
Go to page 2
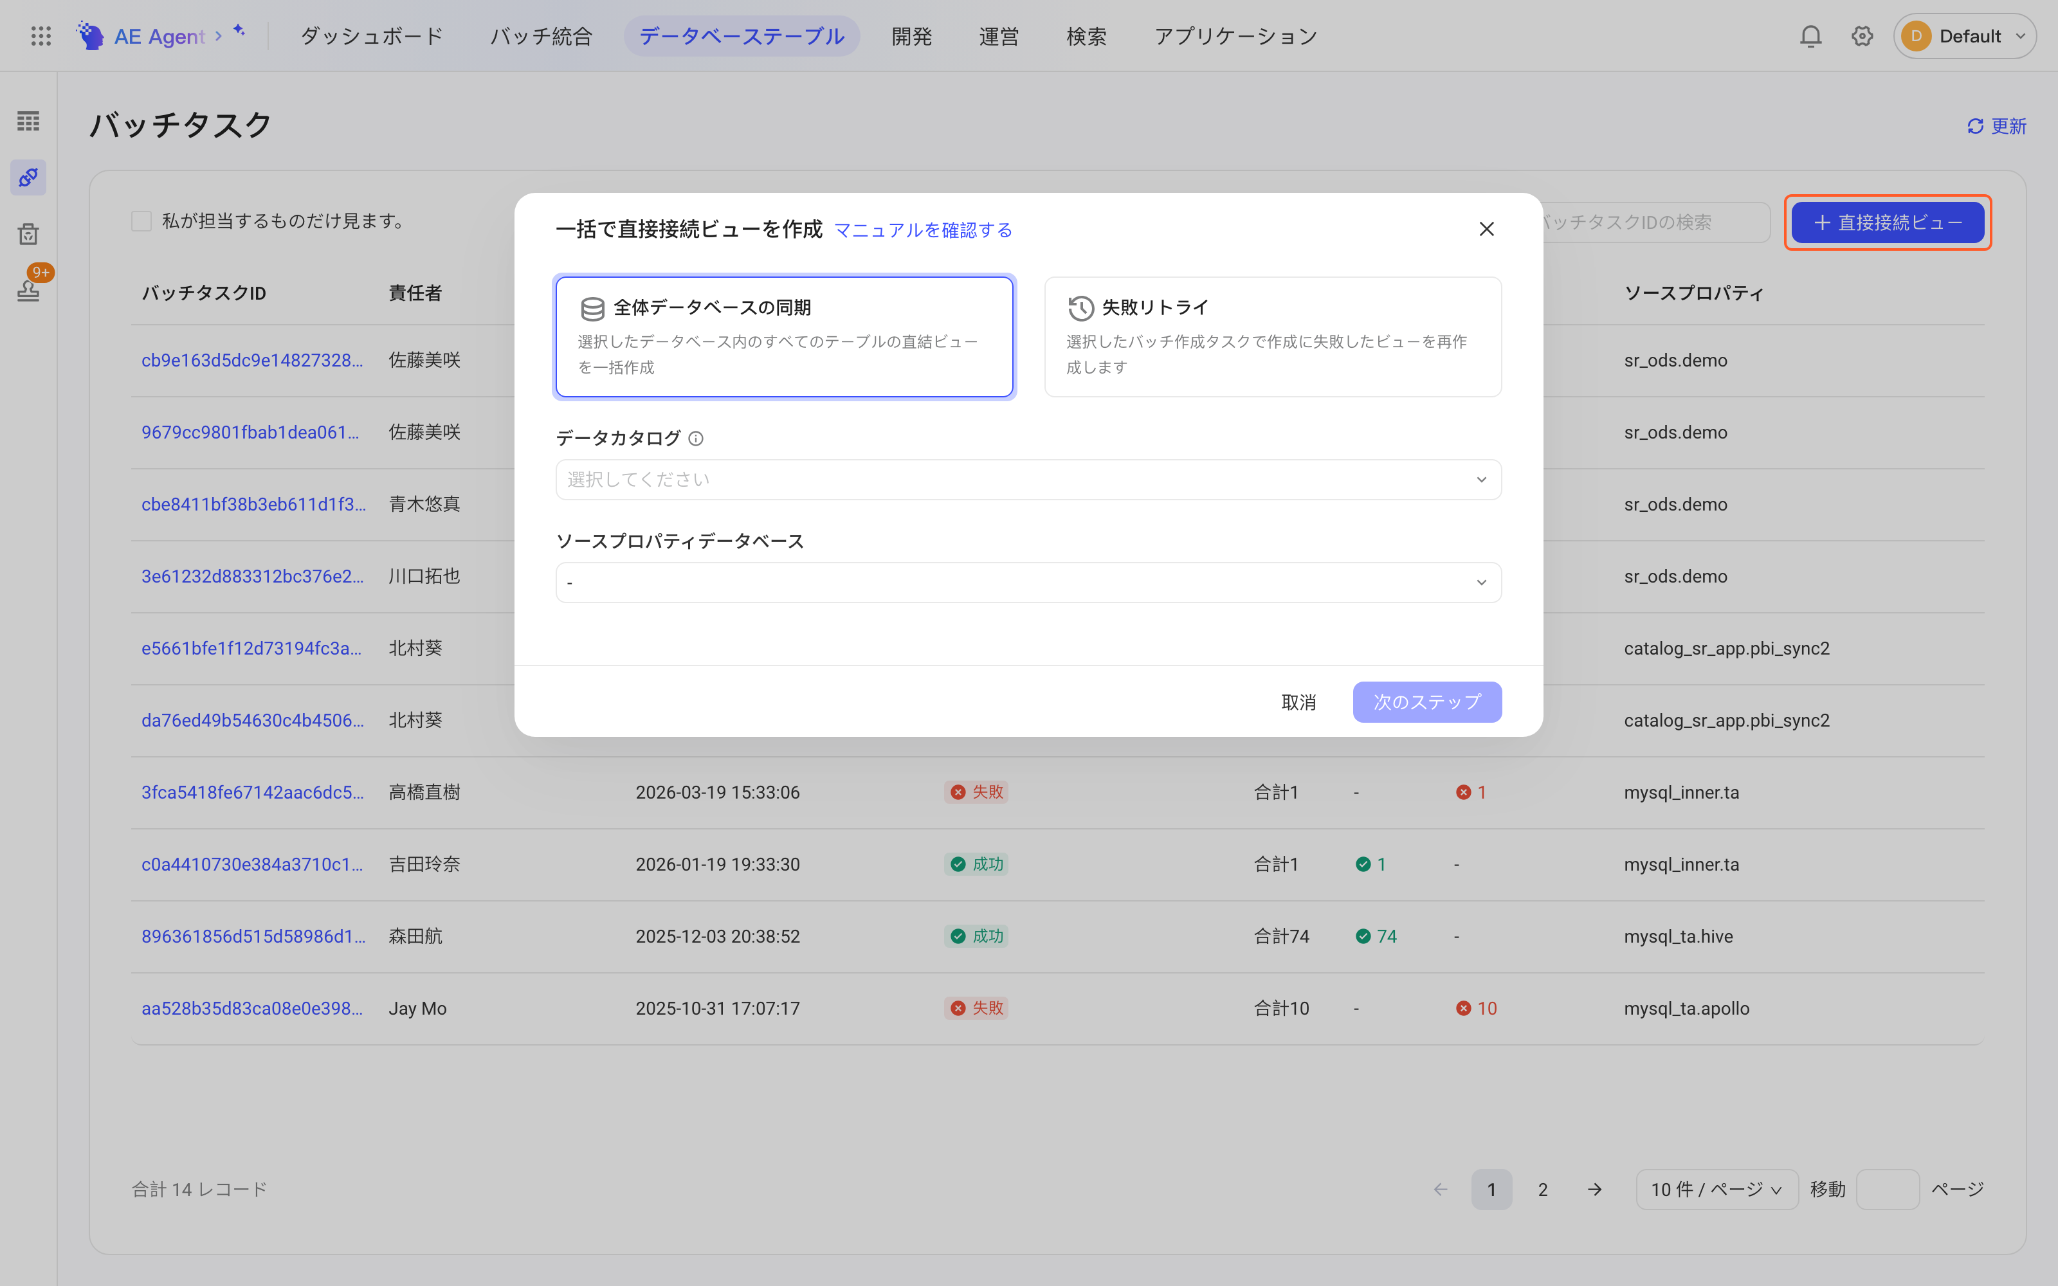pos(1543,1189)
